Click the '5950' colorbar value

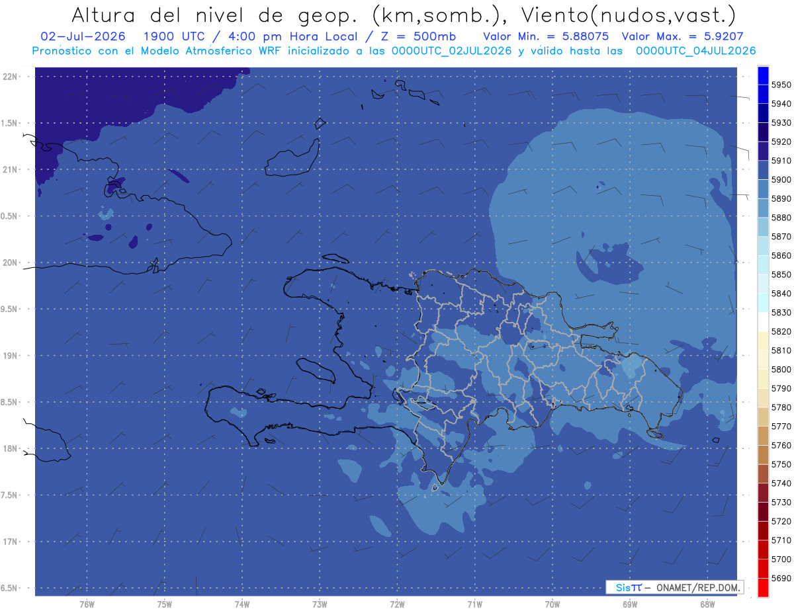coord(781,85)
